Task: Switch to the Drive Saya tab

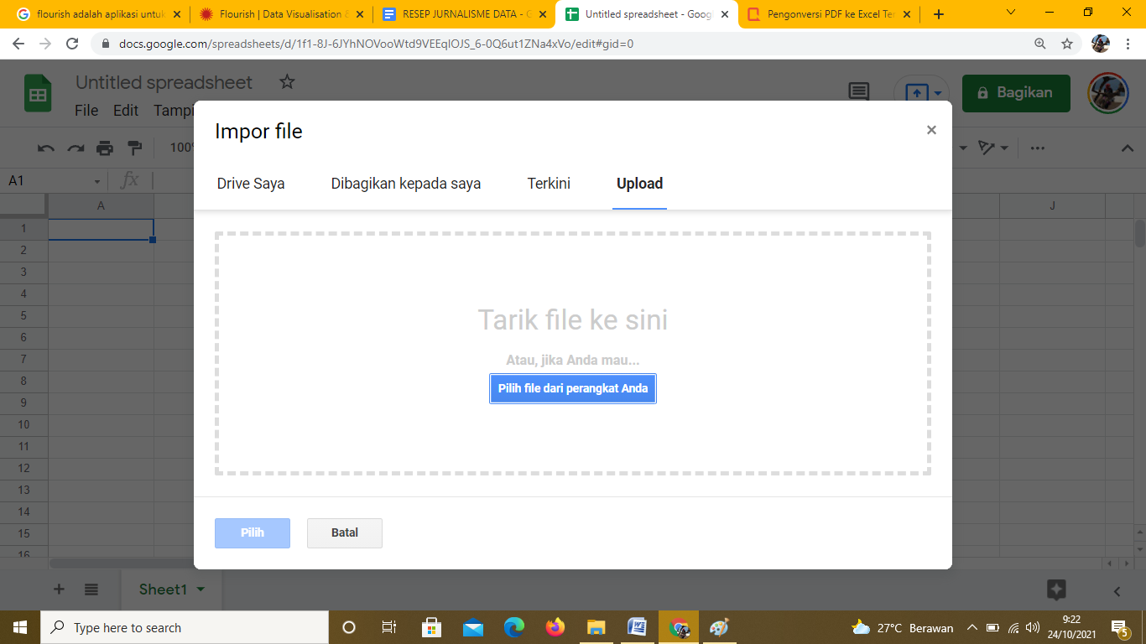Action: coord(251,184)
